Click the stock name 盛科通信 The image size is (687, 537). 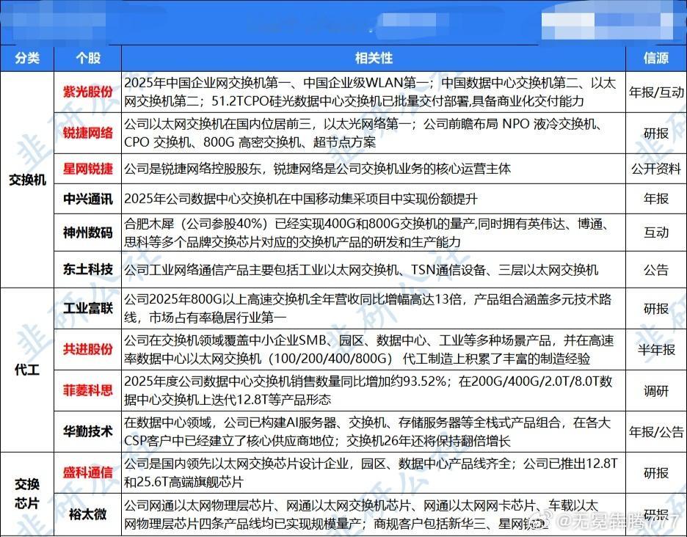[87, 472]
